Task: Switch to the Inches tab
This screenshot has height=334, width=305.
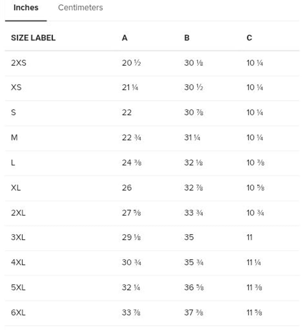Action: 26,8
